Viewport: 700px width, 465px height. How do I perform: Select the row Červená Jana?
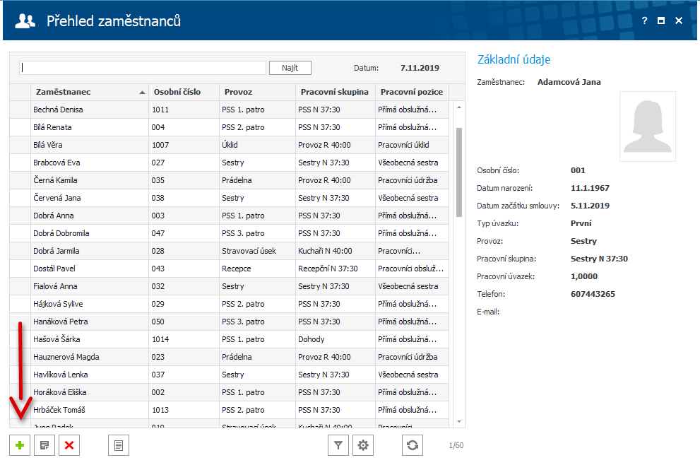tap(229, 198)
